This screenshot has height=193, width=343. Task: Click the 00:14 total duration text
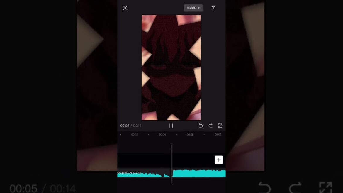pos(137,126)
